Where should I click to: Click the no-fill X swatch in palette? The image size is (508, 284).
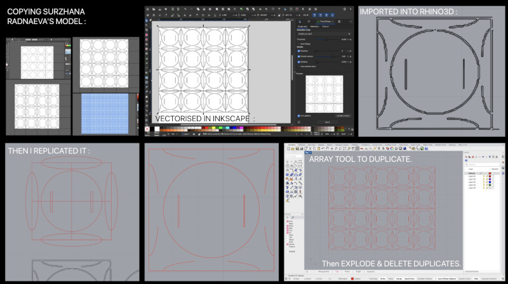click(148, 129)
